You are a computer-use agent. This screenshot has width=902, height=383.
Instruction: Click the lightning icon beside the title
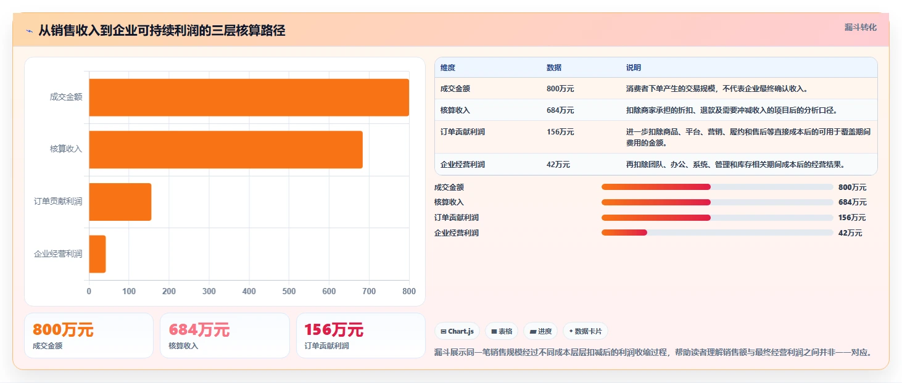click(30, 31)
